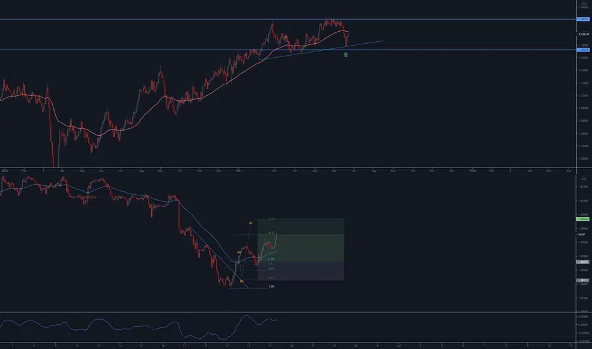The width and height of the screenshot is (592, 349).
Task: Select the upper blue horizontal line price tag 1.42153
Action: coord(583,19)
